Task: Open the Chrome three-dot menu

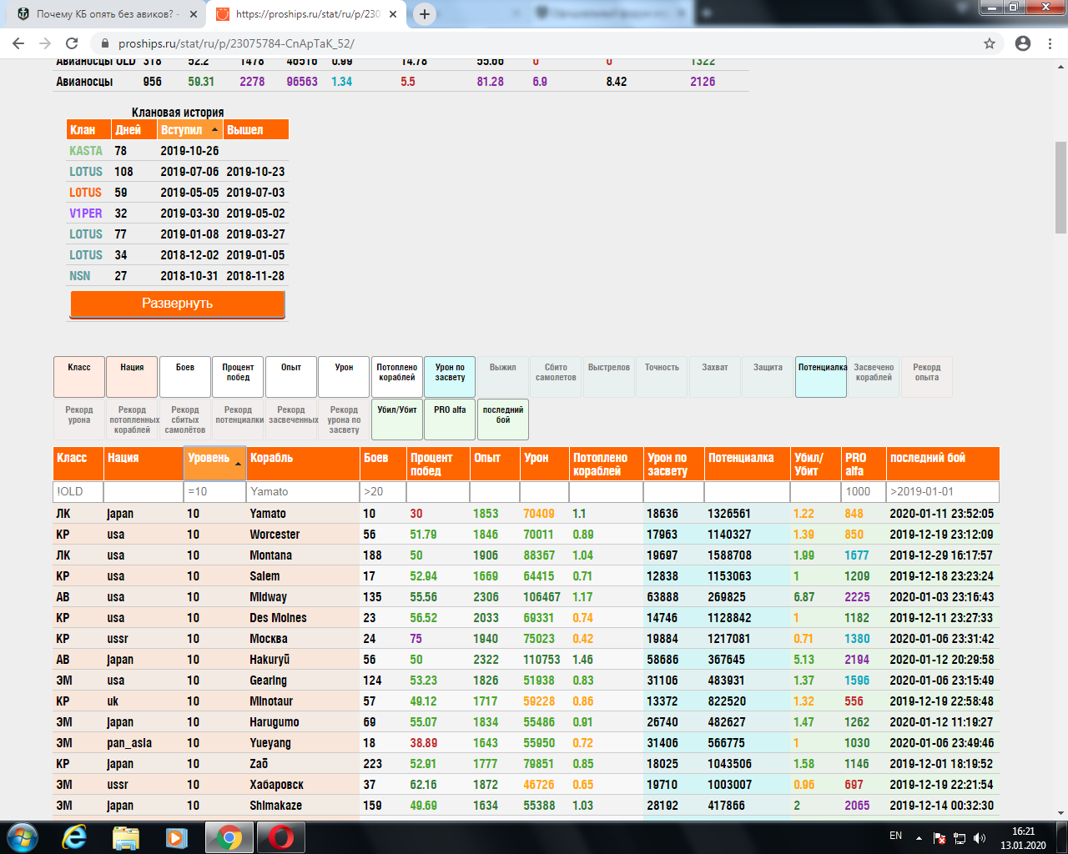Action: (1050, 43)
